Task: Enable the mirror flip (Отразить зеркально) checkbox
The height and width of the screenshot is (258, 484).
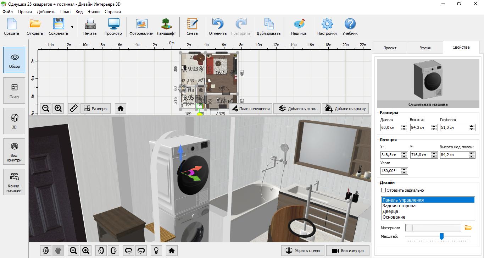Action: (x=383, y=190)
